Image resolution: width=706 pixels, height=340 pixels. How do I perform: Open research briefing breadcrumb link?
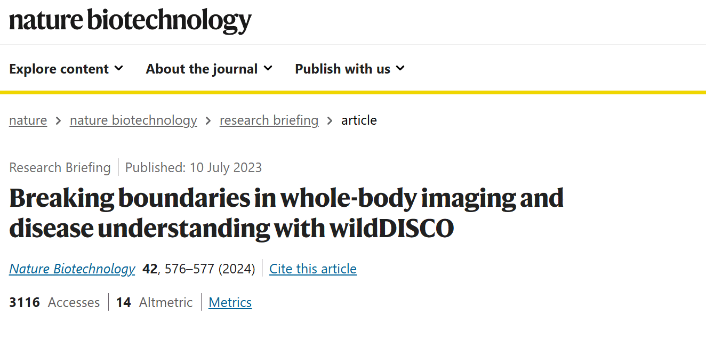click(x=269, y=120)
